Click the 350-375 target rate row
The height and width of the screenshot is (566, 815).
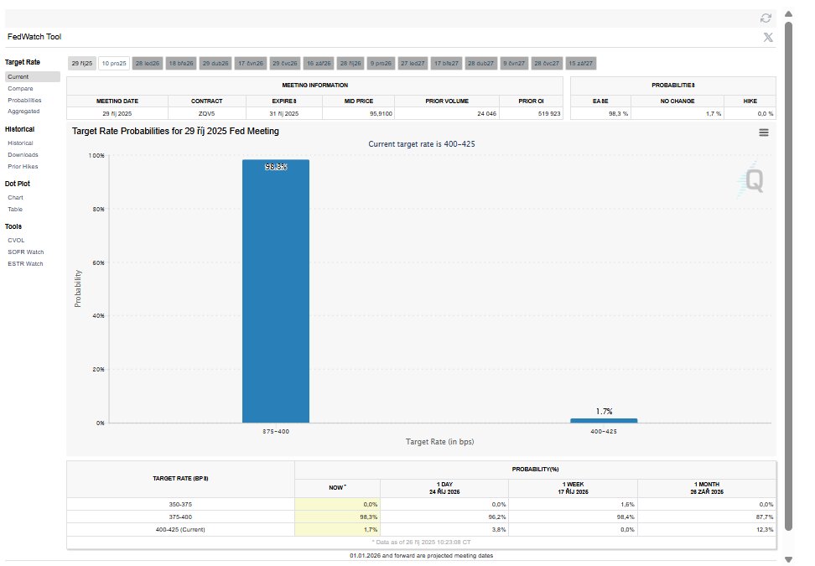[422, 504]
